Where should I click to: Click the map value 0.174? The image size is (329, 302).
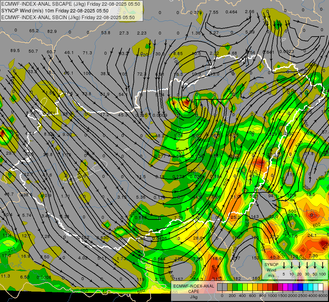[160, 197]
